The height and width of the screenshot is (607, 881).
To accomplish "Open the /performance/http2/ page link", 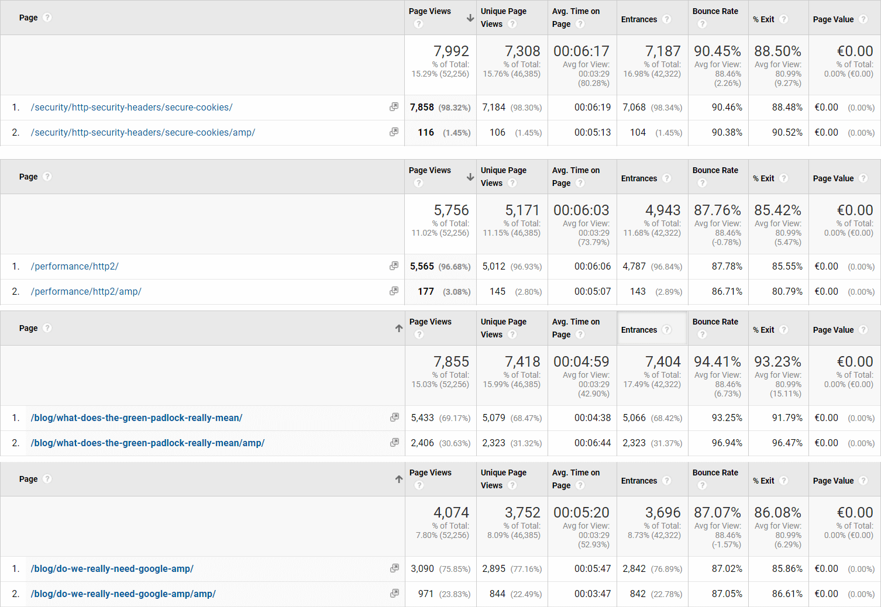I will tap(75, 267).
